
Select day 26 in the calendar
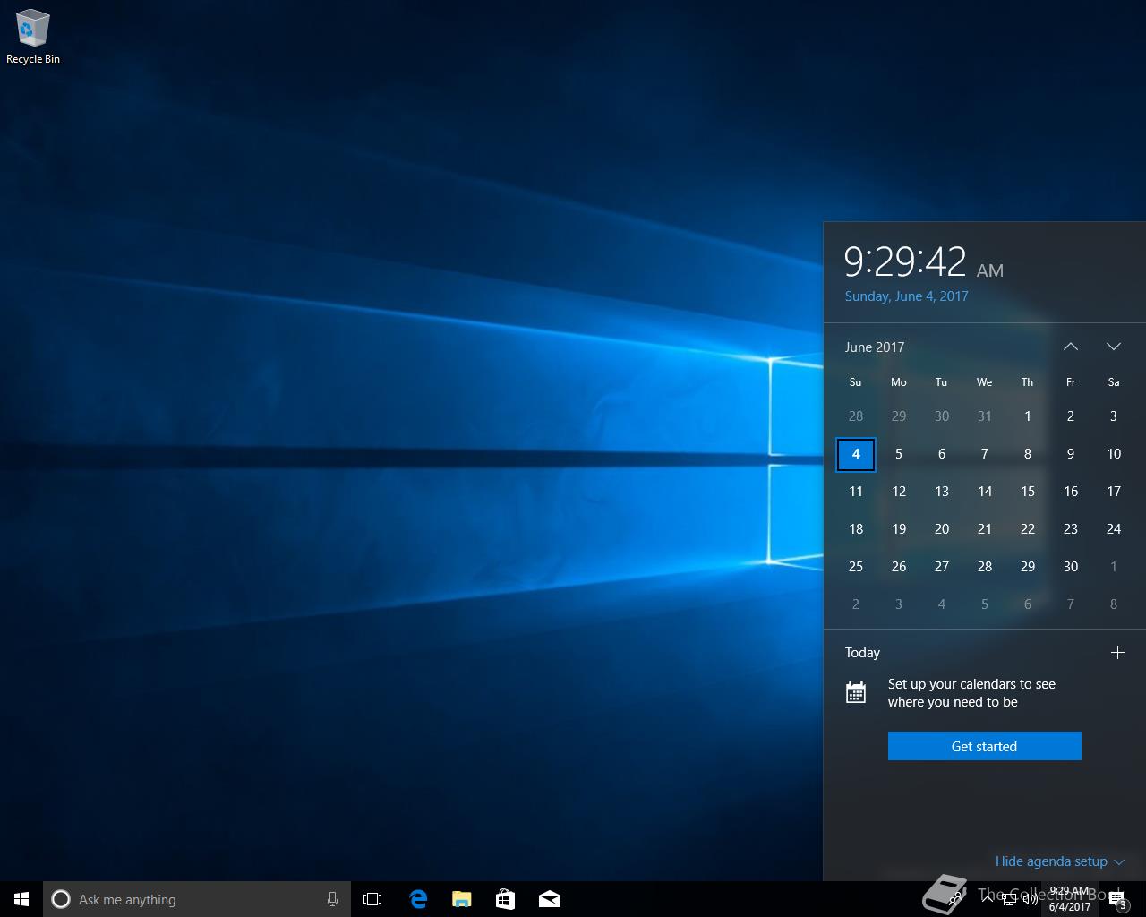[x=899, y=567]
